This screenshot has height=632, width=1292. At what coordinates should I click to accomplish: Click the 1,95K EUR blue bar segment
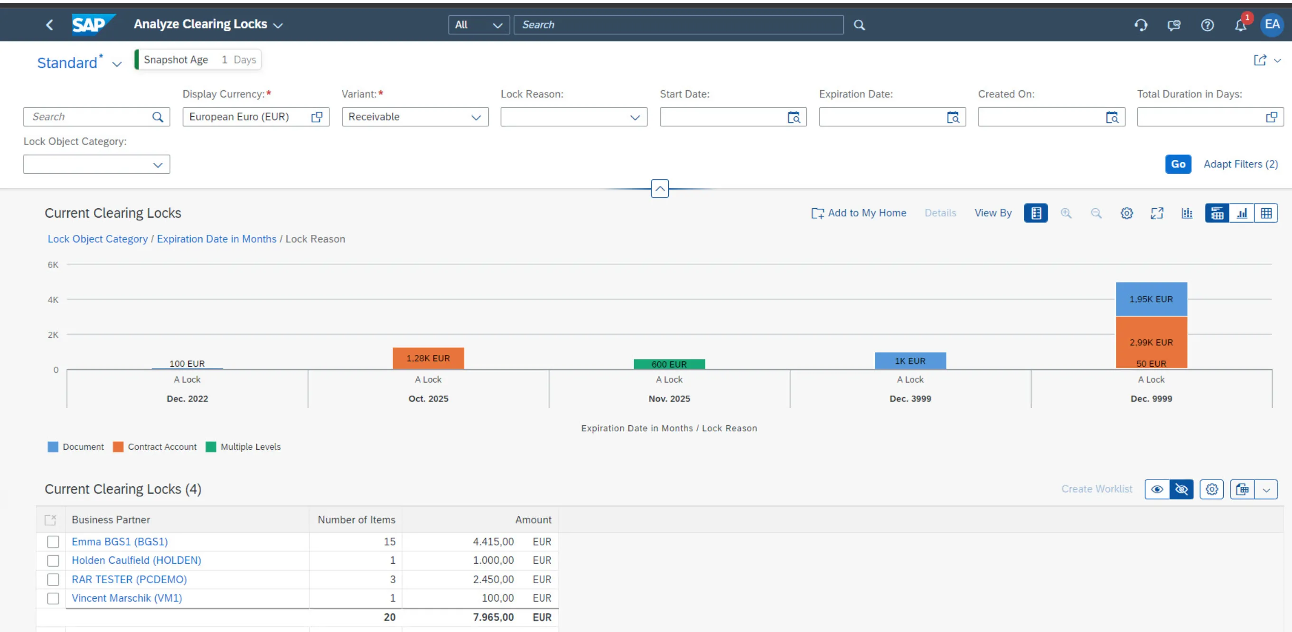(1151, 299)
